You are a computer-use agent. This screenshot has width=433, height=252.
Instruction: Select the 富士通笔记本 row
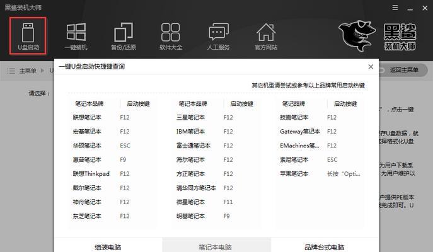[215, 146]
